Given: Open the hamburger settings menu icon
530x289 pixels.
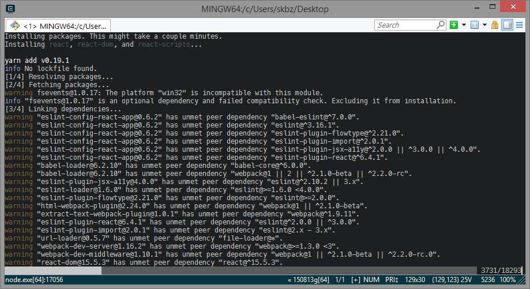Looking at the screenshot, I should pos(520,25).
